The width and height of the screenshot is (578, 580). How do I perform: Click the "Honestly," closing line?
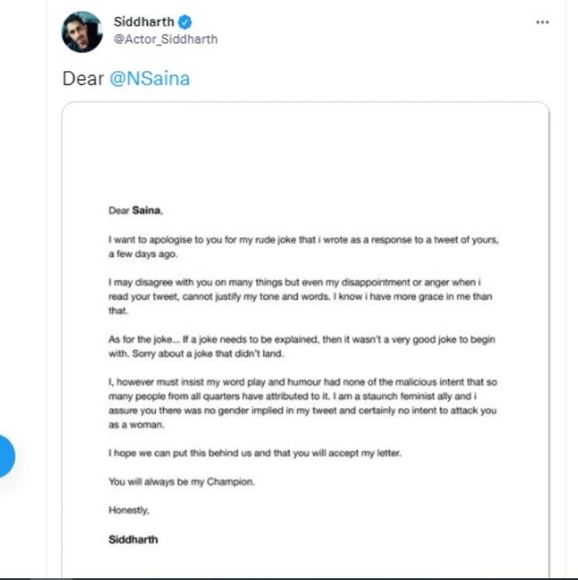click(129, 510)
